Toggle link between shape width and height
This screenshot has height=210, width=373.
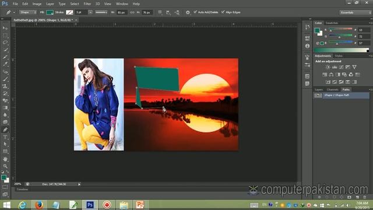pyautogui.click(x=132, y=12)
